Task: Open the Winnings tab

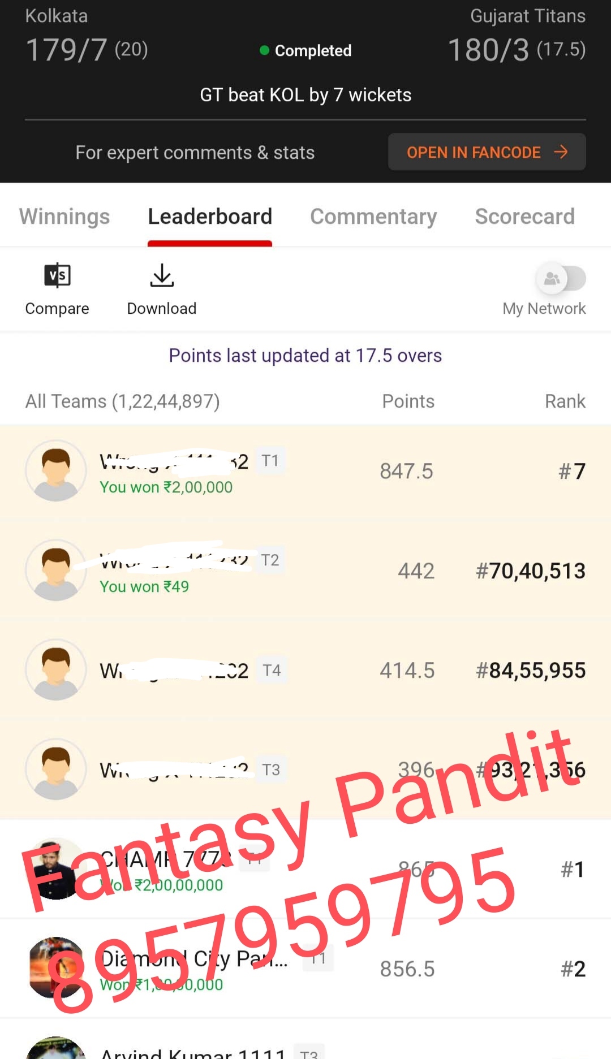Action: pyautogui.click(x=64, y=217)
